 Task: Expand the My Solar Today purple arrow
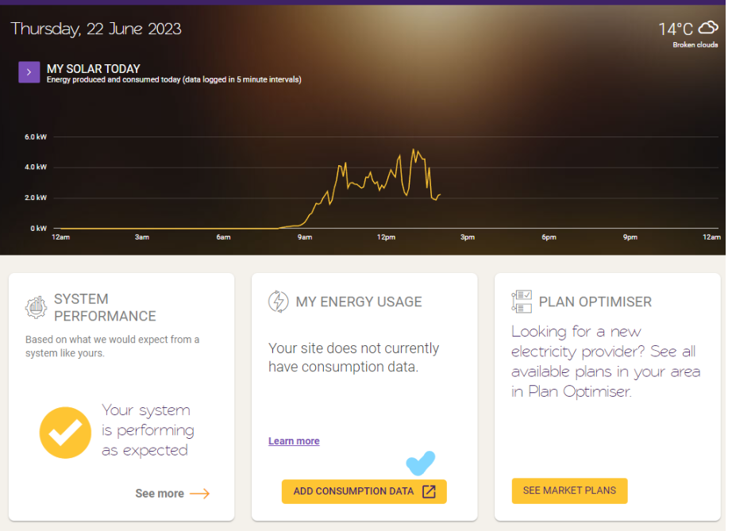click(29, 72)
